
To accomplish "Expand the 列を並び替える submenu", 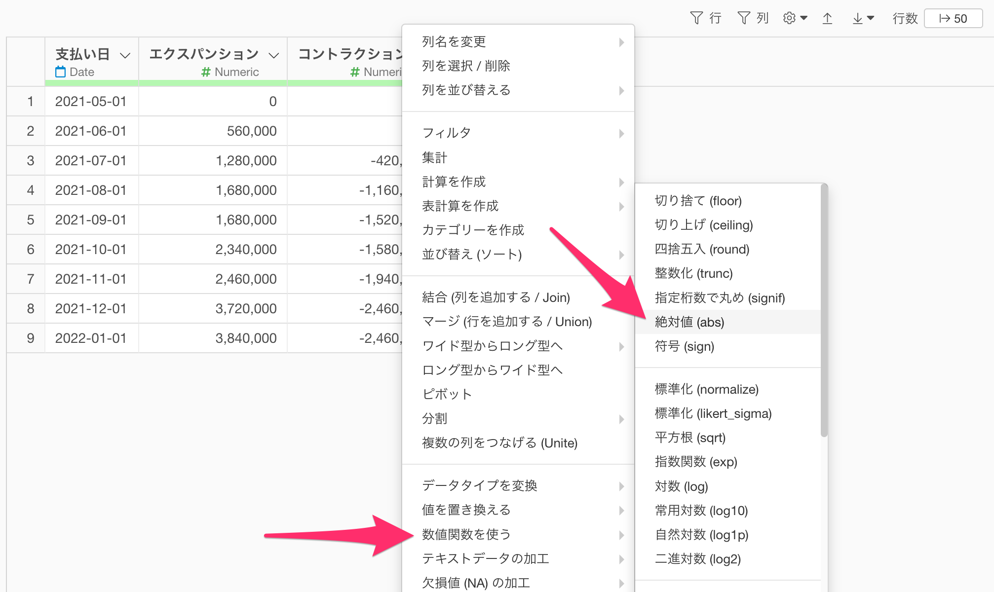I will (x=518, y=90).
